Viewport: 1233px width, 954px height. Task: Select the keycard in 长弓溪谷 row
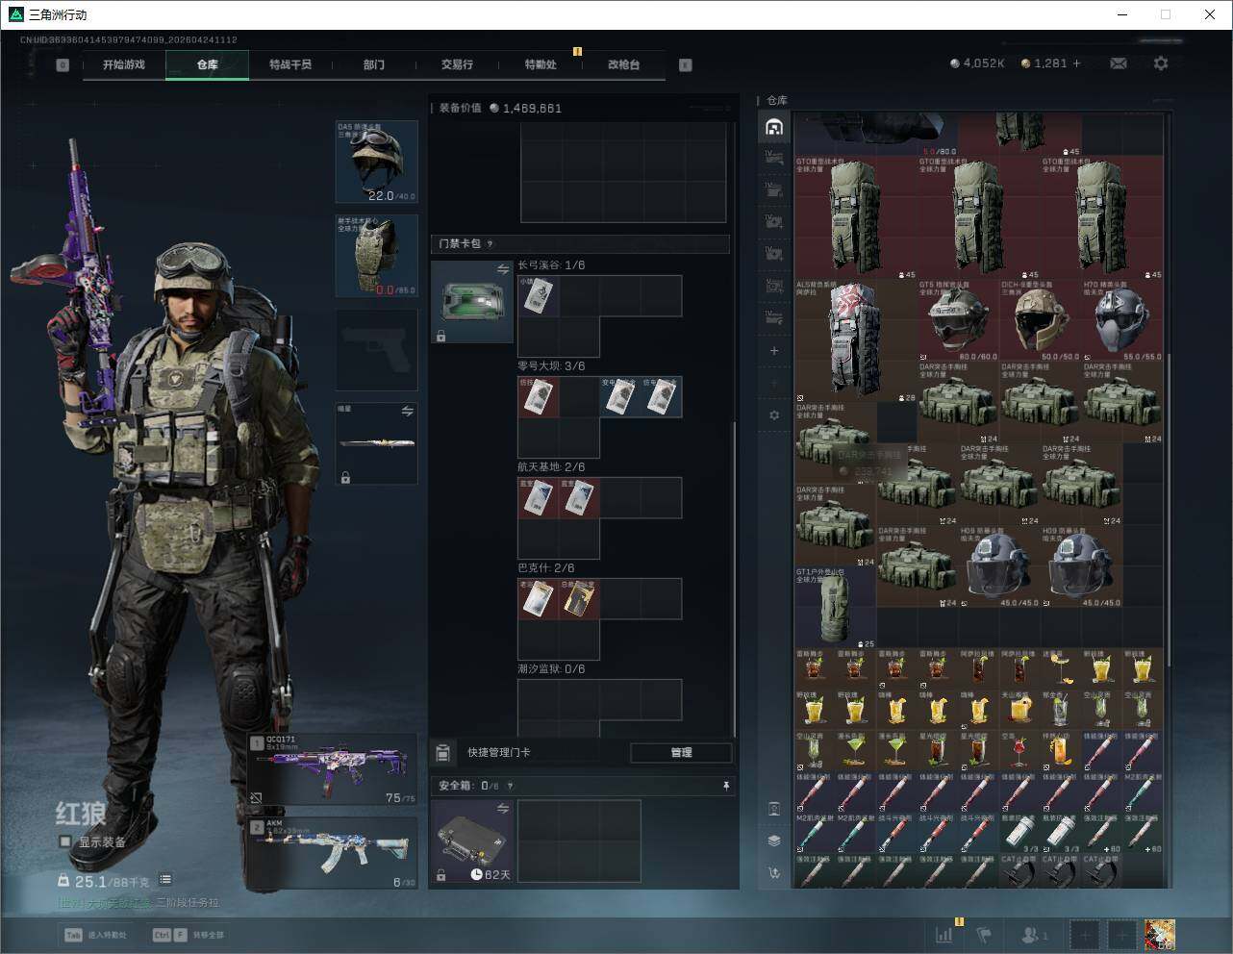(x=539, y=296)
